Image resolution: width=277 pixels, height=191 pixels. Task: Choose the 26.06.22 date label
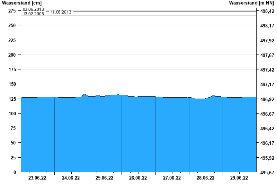138,178
